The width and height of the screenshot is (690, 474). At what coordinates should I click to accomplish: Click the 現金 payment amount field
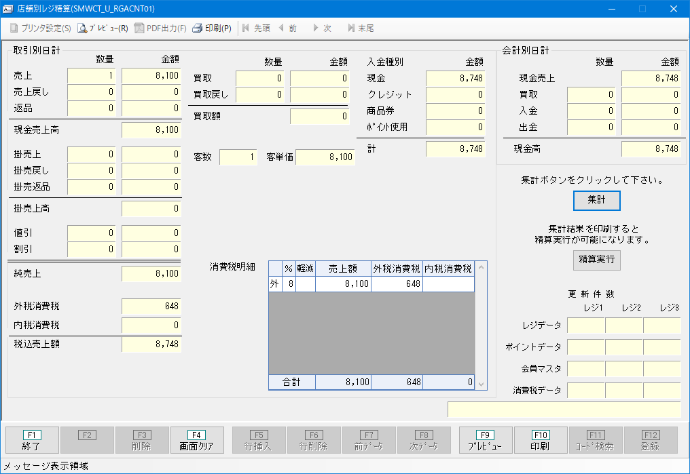pos(455,78)
